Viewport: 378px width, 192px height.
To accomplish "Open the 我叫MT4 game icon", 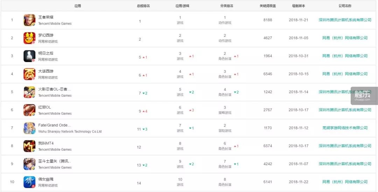I will [29, 146].
